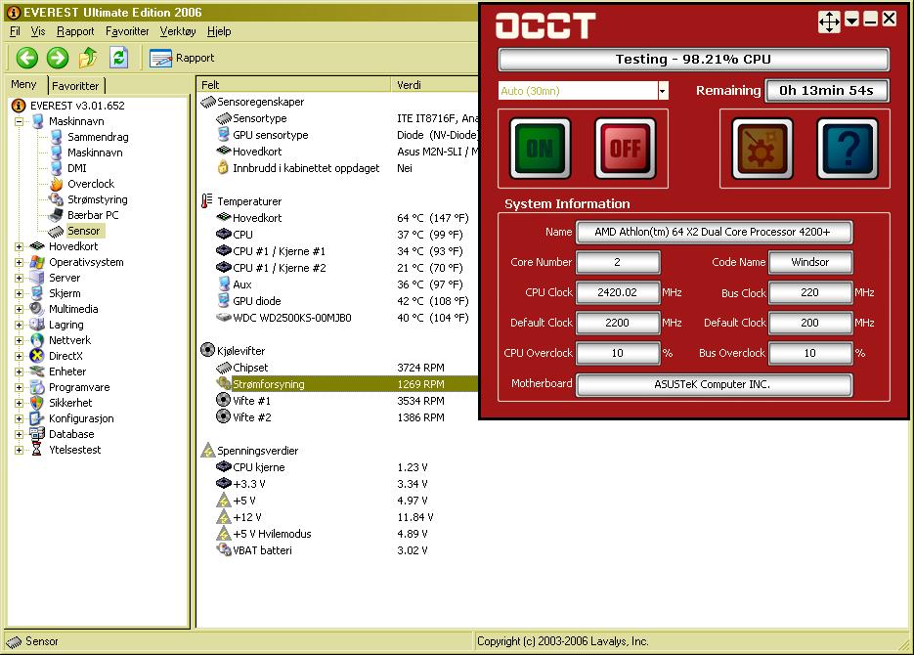Expand the Hovedkort tree node
This screenshot has height=655, width=914.
20,247
